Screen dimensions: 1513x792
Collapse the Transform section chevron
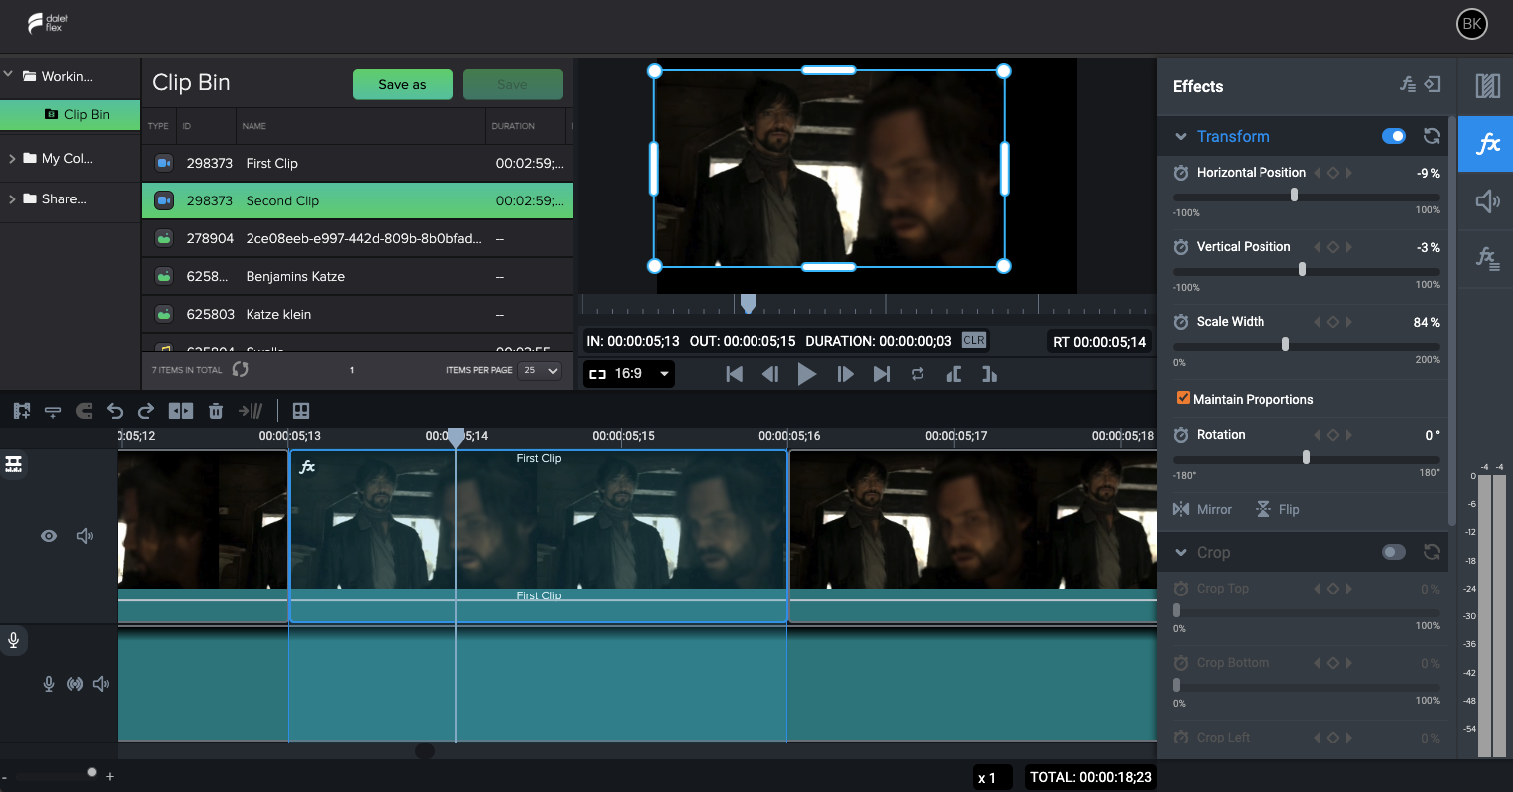[x=1181, y=137]
